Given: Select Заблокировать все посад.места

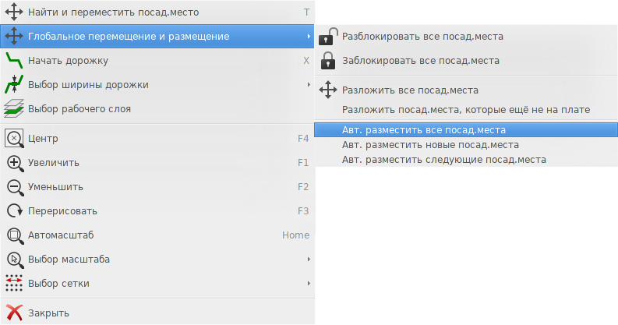Looking at the screenshot, I should [466, 61].
